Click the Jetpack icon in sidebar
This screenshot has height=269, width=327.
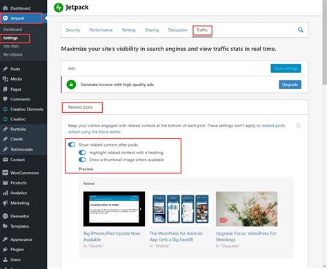5,18
